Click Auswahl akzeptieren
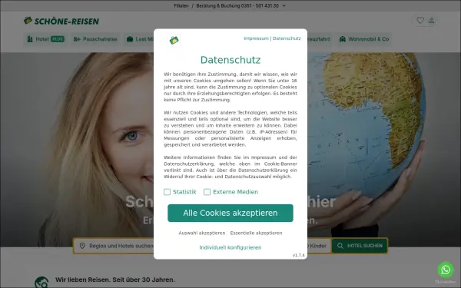Image resolution: width=461 pixels, height=288 pixels. [x=202, y=233]
